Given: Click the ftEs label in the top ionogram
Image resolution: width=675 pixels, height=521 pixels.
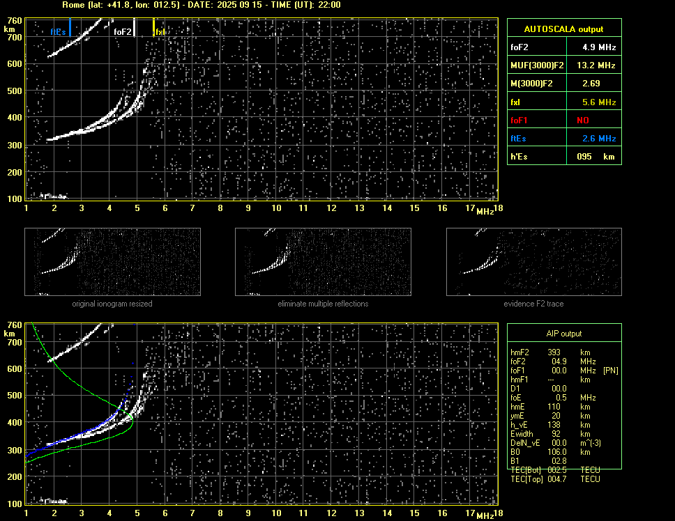Looking at the screenshot, I should click(58, 32).
